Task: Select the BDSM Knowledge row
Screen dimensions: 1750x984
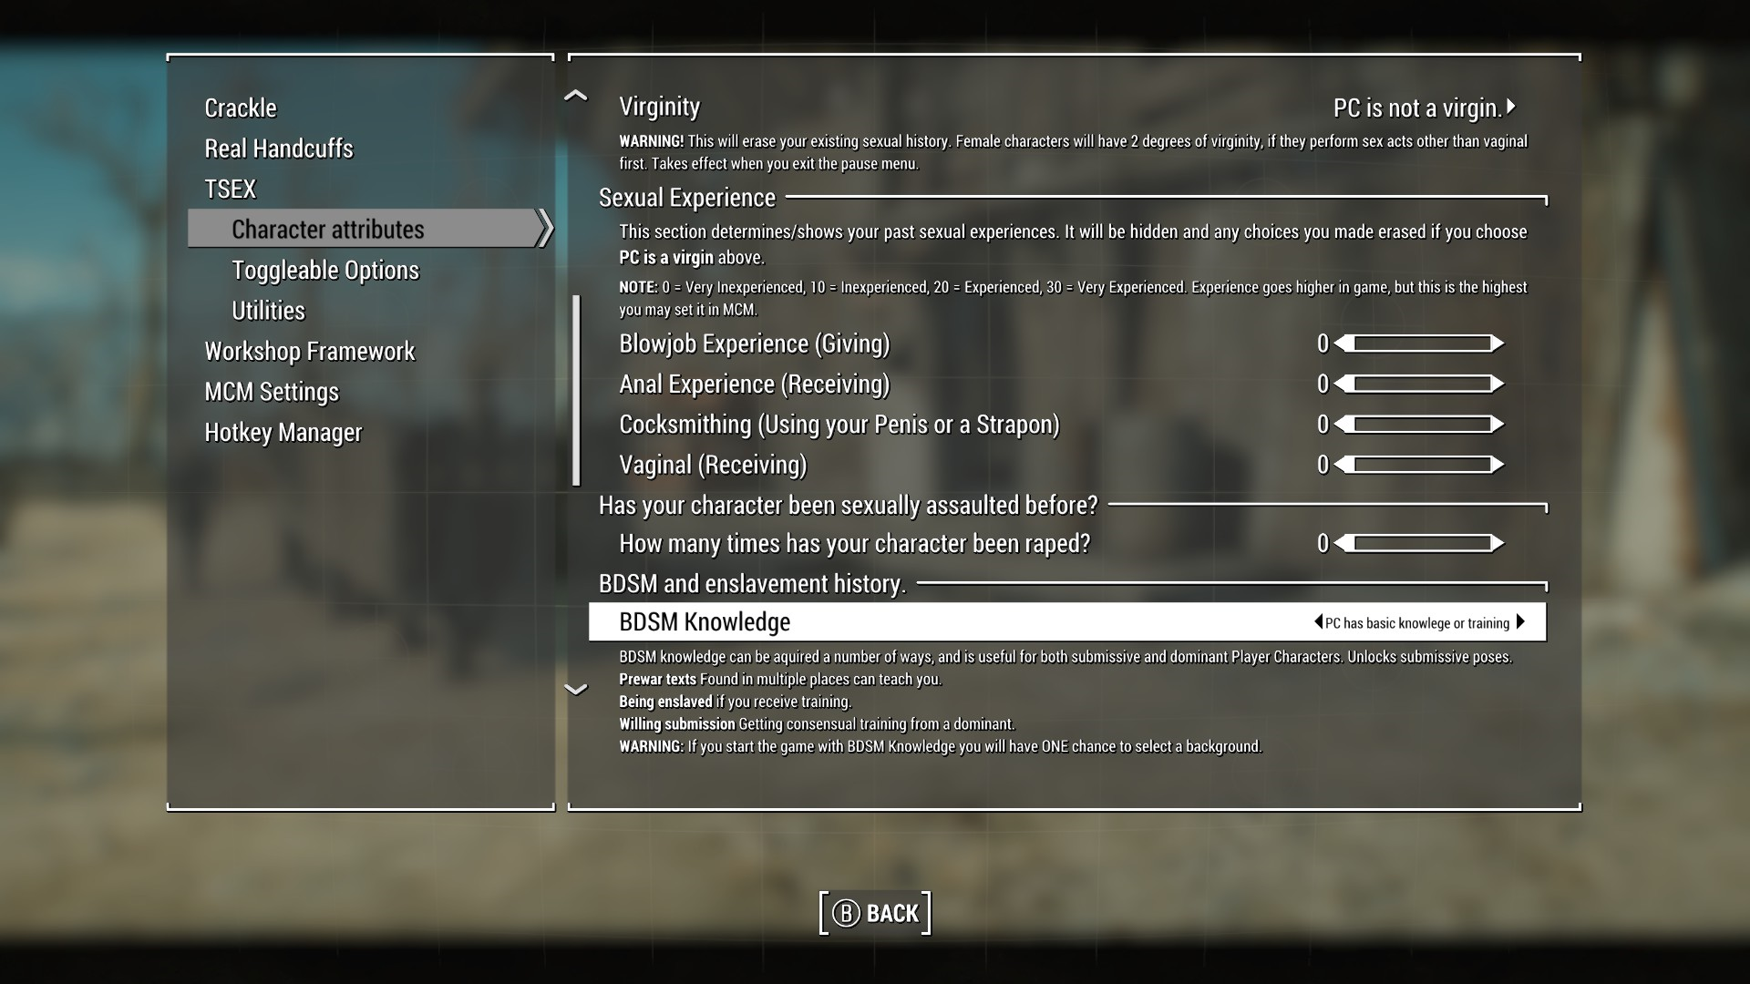Action: click(x=1067, y=621)
